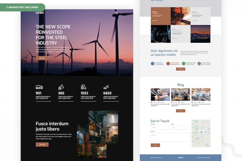Click the gear machinery service image
242x161 pixels.
(x=161, y=34)
